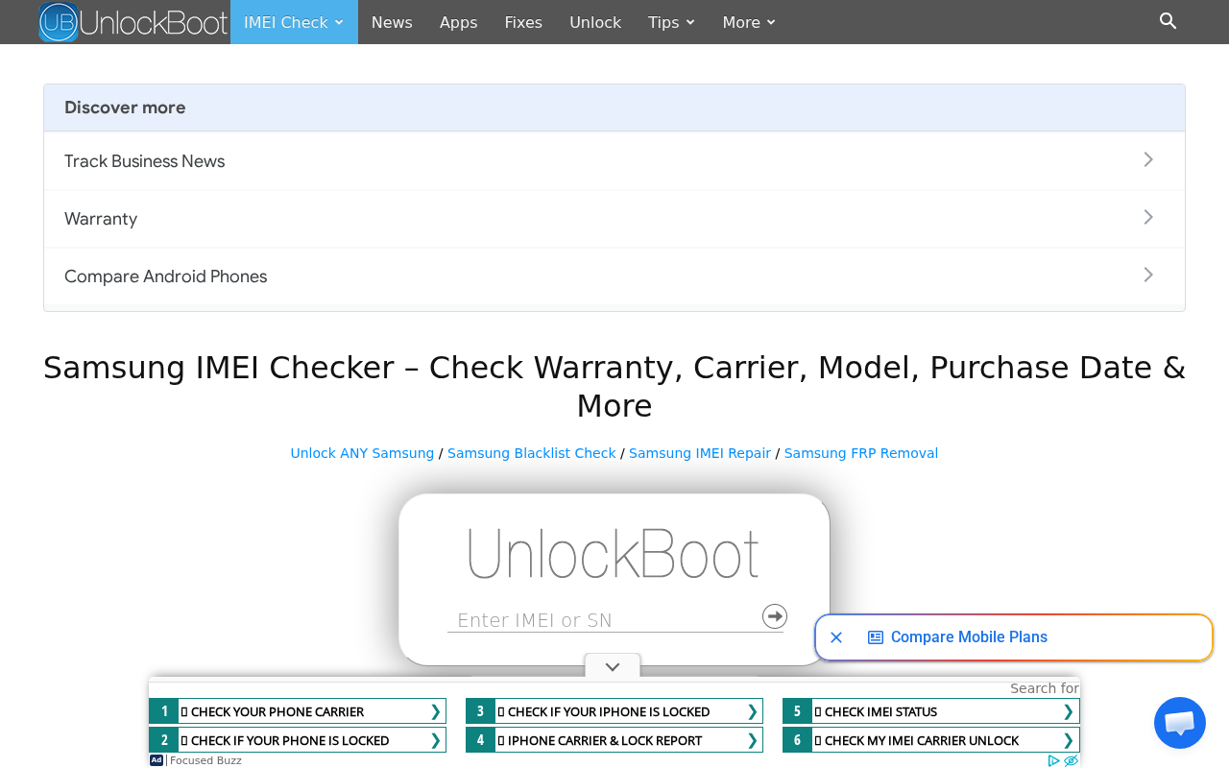Click the ad Check Your Phone Carrier
The image size is (1229, 768).
pos(298,711)
